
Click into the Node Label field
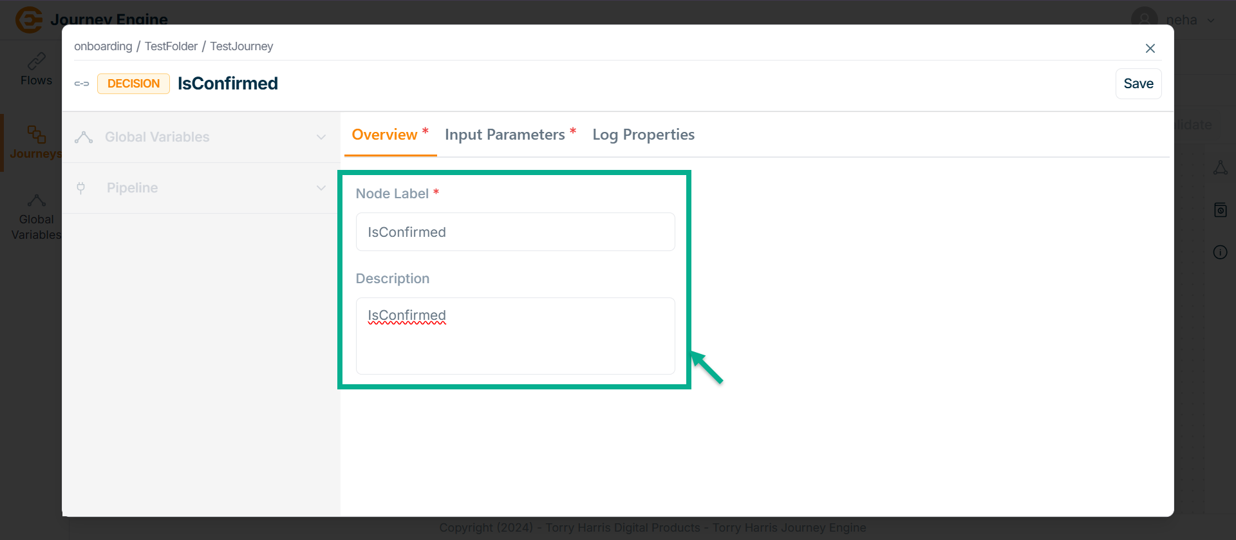pos(515,232)
